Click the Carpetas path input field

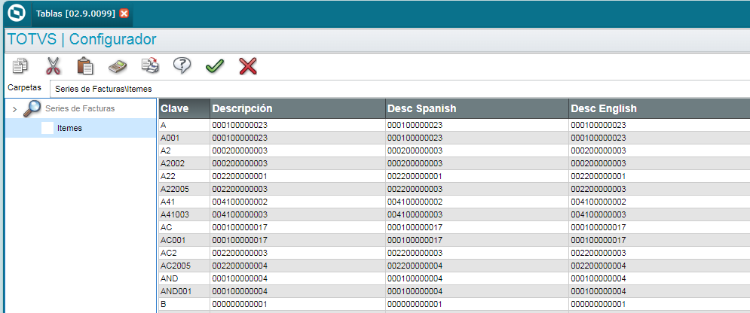pos(399,89)
